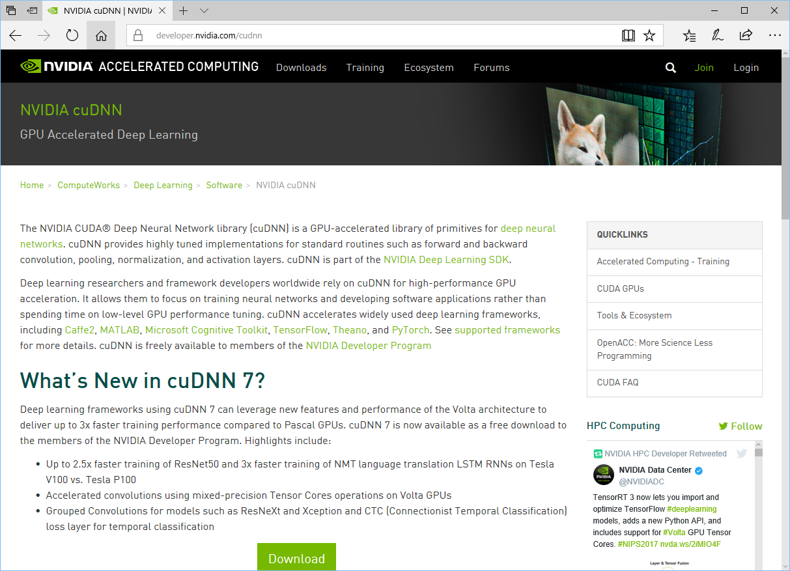Add page to favorites star

pos(649,36)
